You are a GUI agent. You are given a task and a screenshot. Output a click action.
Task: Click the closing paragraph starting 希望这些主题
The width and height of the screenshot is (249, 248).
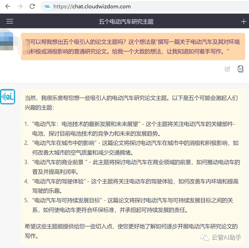[131, 231]
